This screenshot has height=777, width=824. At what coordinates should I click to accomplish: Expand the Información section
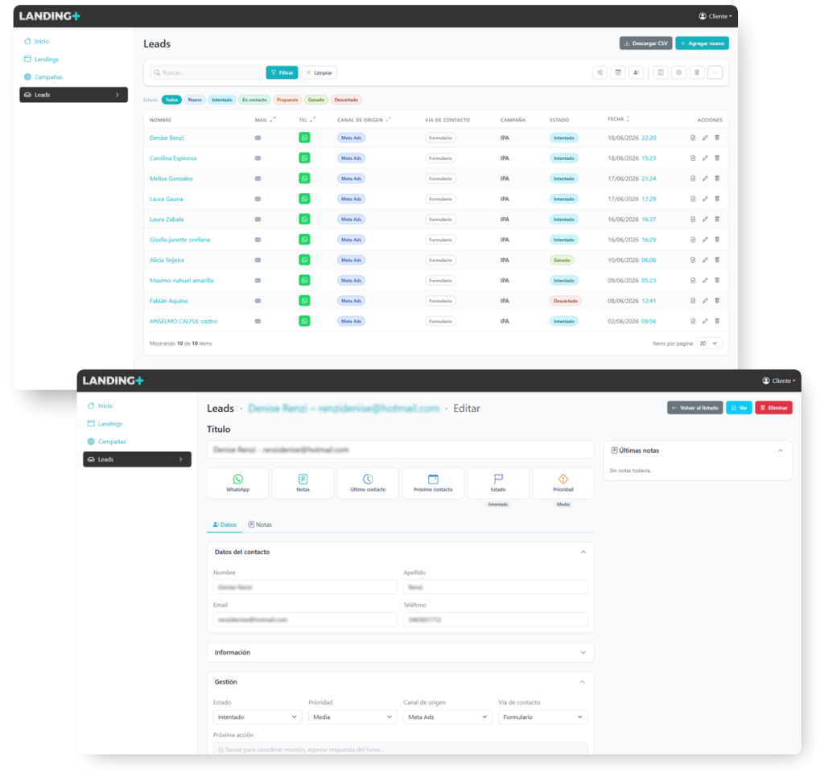(401, 652)
